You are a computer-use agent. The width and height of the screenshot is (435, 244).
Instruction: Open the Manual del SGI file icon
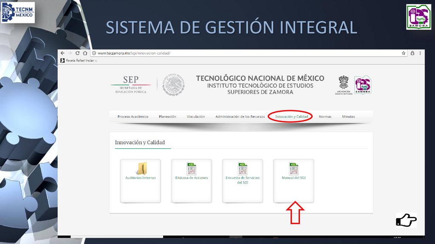pos(294,169)
